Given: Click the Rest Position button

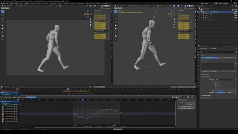Looking at the screenshot, I should (x=227, y=58).
